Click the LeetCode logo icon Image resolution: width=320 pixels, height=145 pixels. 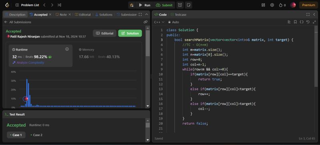[7, 5]
